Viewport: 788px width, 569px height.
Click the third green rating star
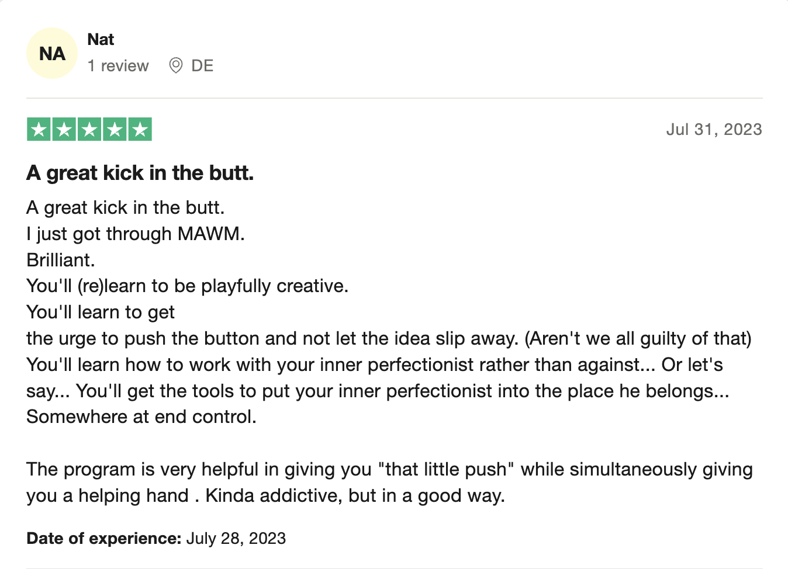pyautogui.click(x=89, y=129)
